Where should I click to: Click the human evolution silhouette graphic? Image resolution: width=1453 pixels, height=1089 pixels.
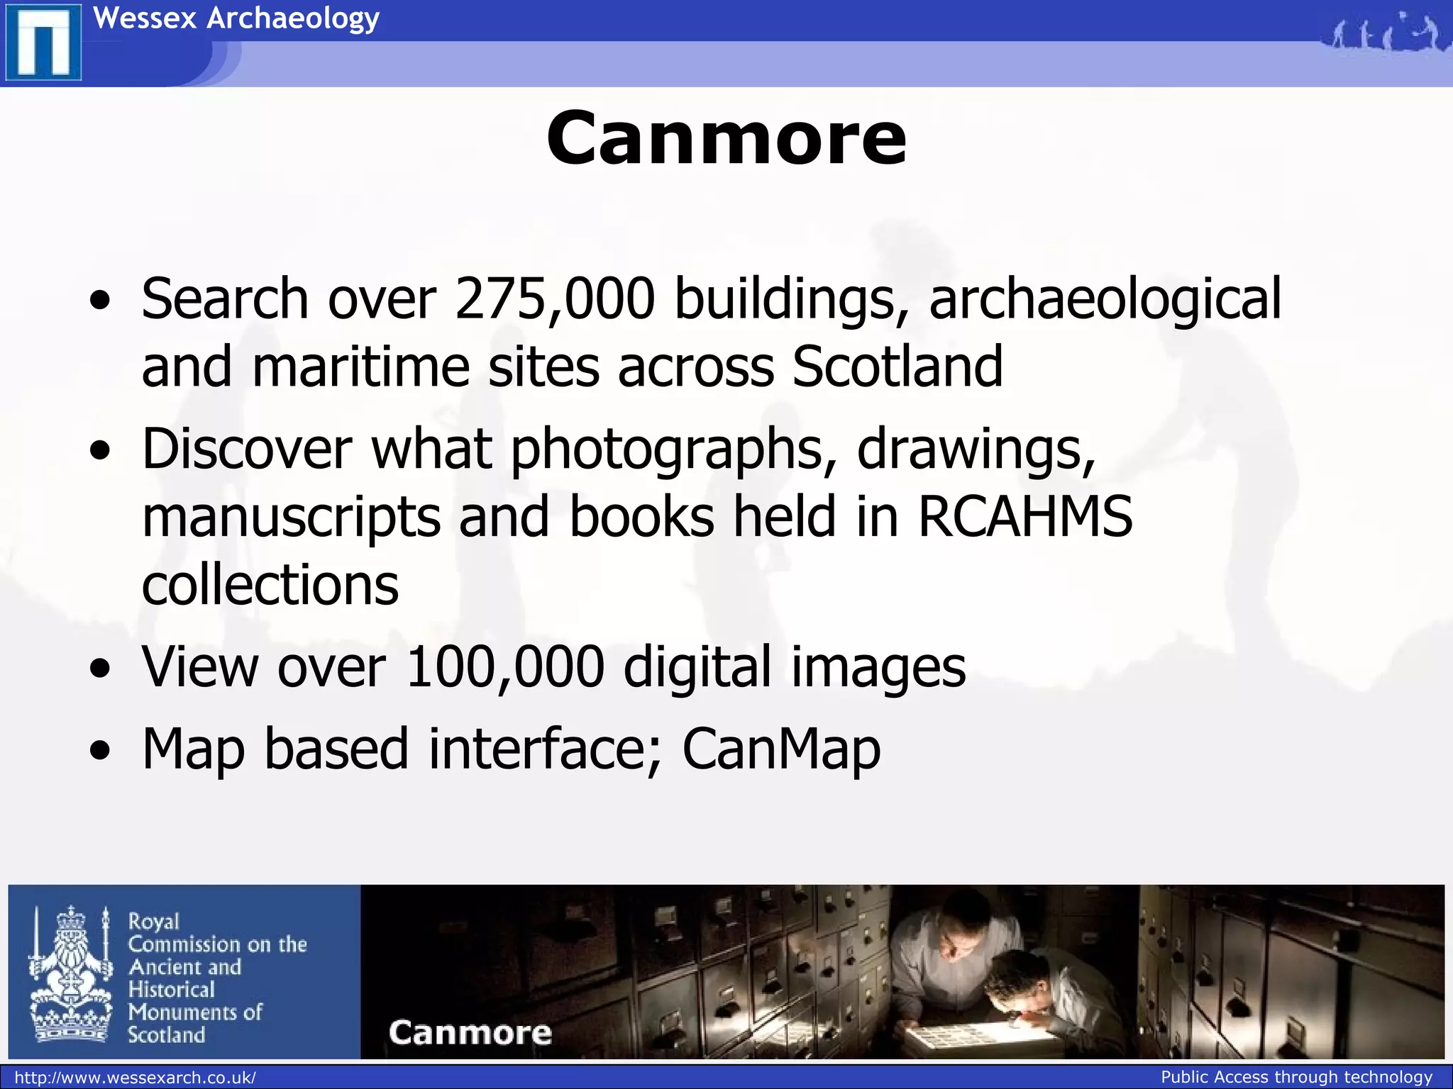(x=1386, y=32)
